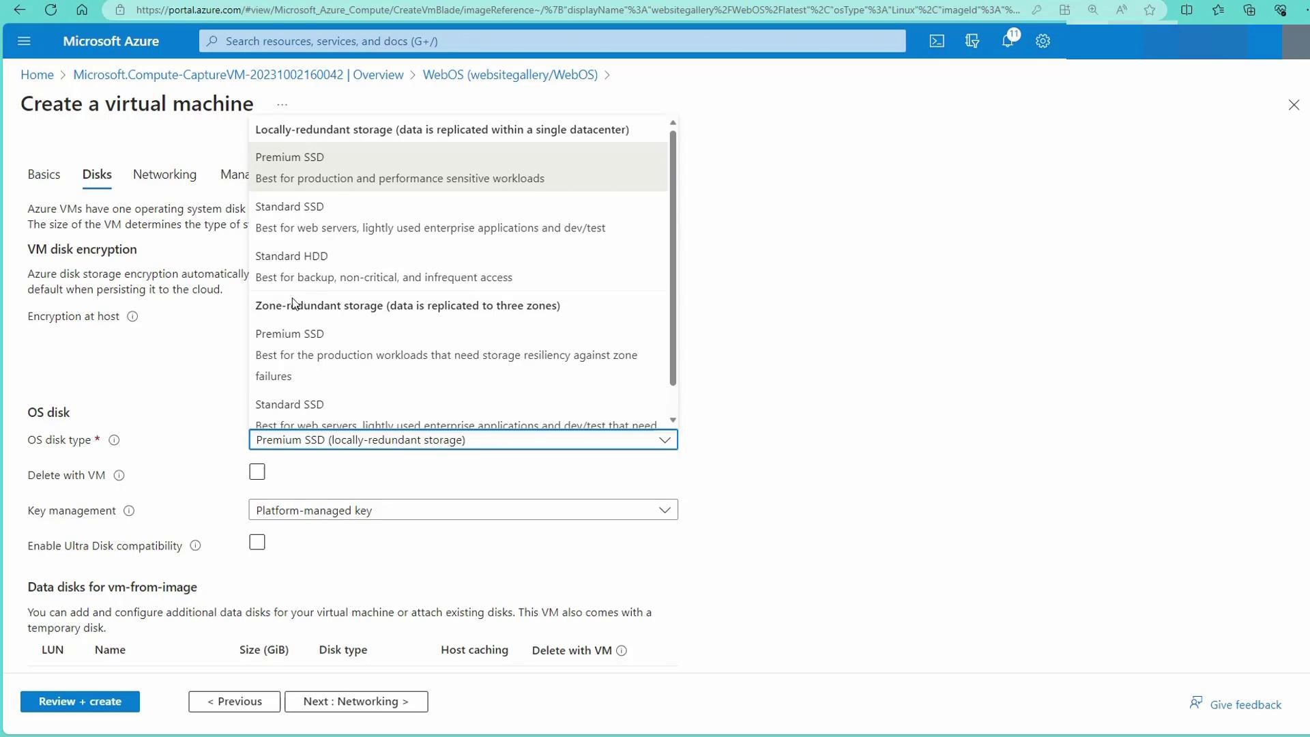
Task: Click the dropdown list scrollbar down arrow
Action: click(673, 420)
